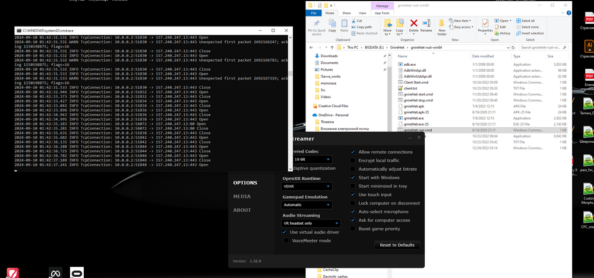The width and height of the screenshot is (594, 278).
Task: Open ABOUT section in Streamer sidebar
Action: (242, 210)
